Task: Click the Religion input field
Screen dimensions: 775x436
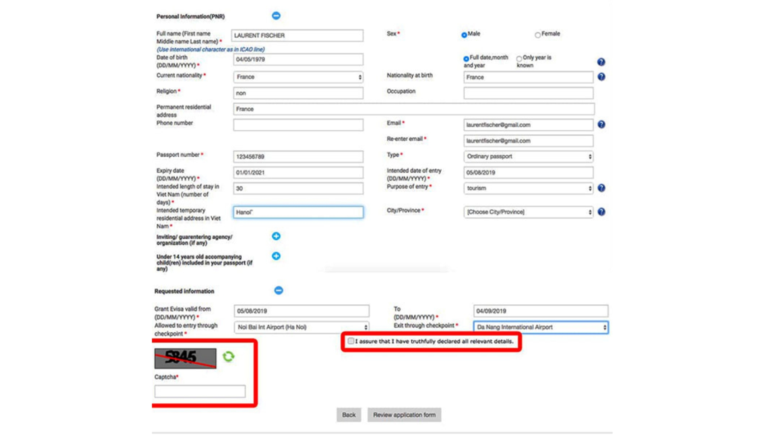Action: [x=298, y=93]
